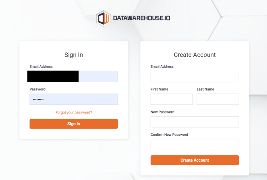Click the DATAWAREHOUSE.IO brand name text
Image resolution: width=267 pixels, height=180 pixels.
(141, 18)
